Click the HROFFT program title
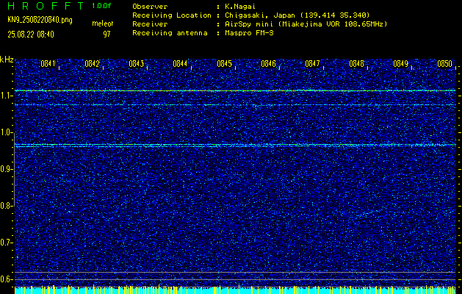Viewport: 462px width, 294px height. (x=46, y=6)
